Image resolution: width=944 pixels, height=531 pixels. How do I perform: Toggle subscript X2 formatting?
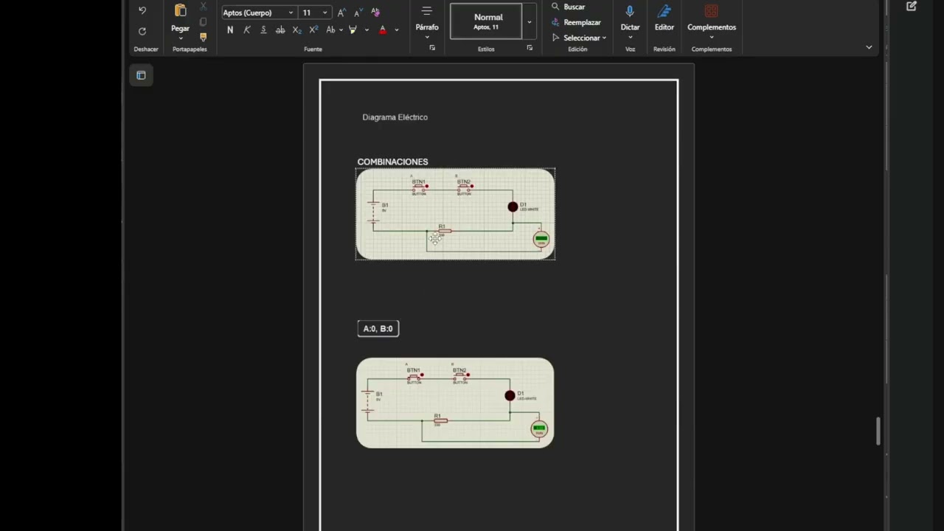point(296,30)
